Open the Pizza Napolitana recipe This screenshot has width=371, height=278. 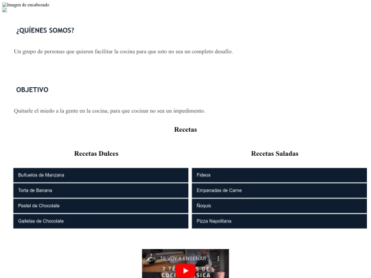coord(279,221)
